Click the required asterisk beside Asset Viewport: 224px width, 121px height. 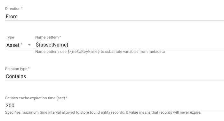[x=21, y=44]
